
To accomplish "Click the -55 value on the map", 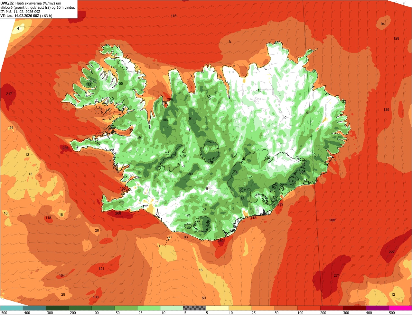I will click(120, 84).
